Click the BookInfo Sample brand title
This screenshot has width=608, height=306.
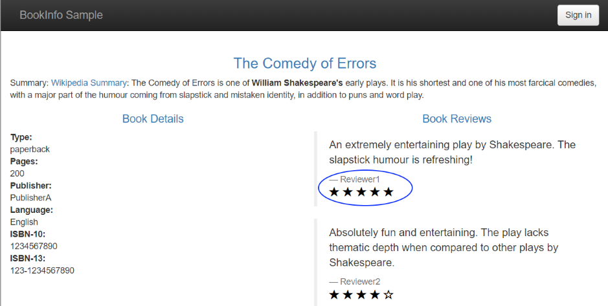pyautogui.click(x=62, y=15)
